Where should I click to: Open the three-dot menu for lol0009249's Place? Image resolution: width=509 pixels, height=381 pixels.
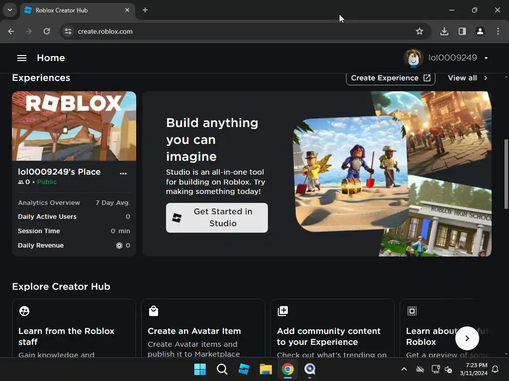pyautogui.click(x=123, y=173)
